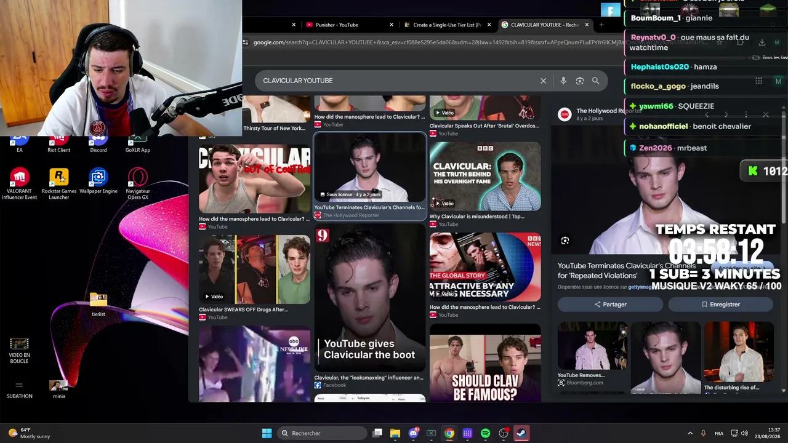Click 'YouTube Terminates Clavicular's Channels fo...' result title
Image resolution: width=788 pixels, height=443 pixels.
tap(369, 207)
